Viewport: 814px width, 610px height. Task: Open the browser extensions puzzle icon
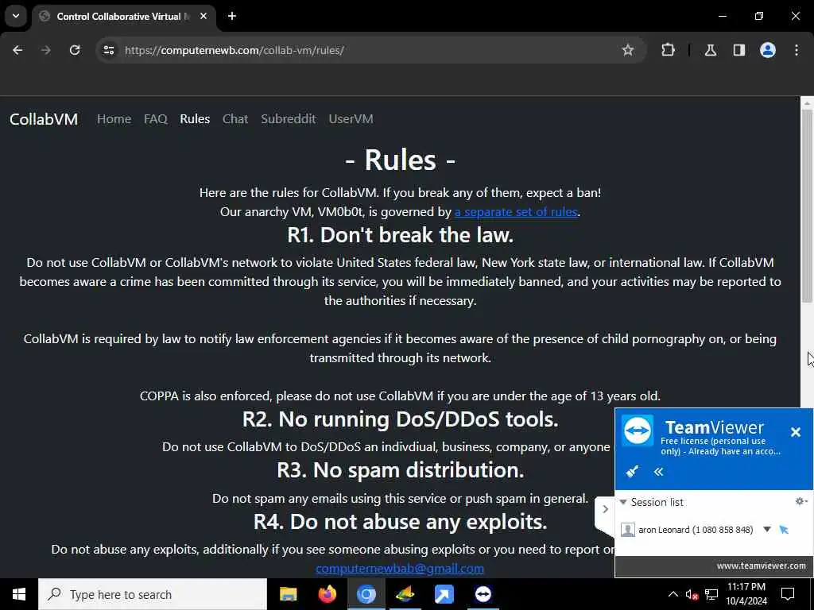coord(668,50)
